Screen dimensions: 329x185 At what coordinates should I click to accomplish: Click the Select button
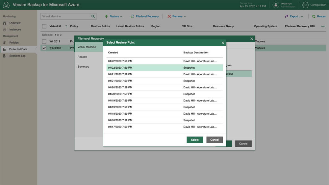pos(195,140)
